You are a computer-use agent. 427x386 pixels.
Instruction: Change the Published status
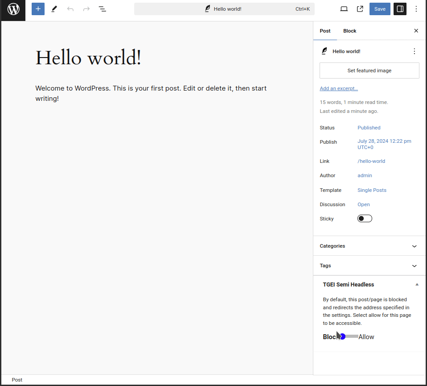point(369,128)
